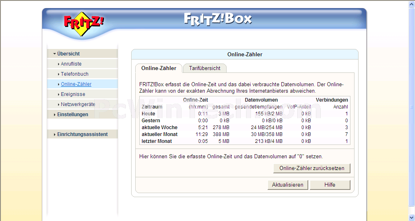Click the VoIP-Anteil column label
This screenshot has width=415, height=221.
[x=299, y=107]
